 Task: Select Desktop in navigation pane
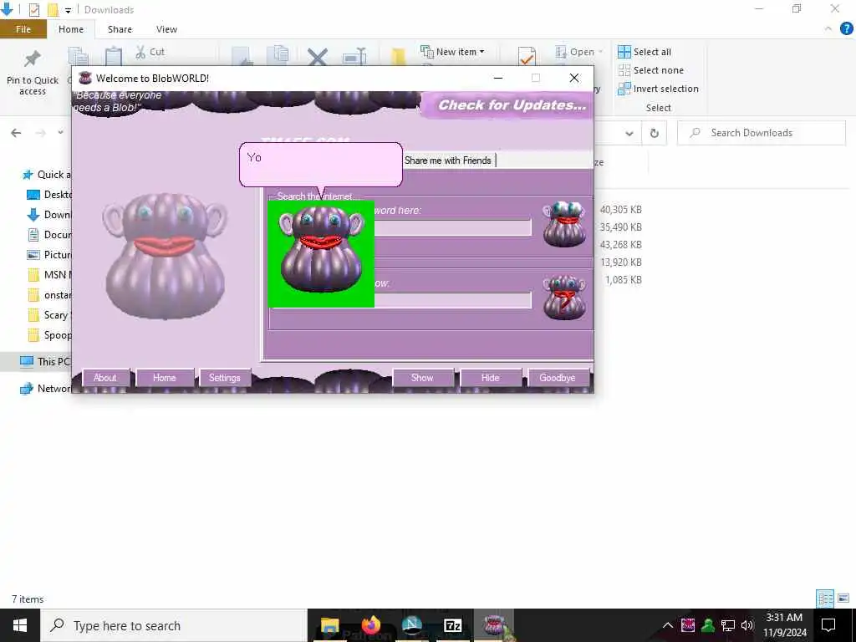point(49,194)
